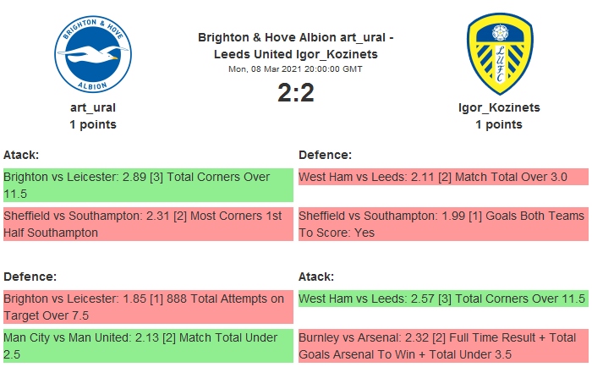Select Sheffield vs Southampton Most Corners bet
The image size is (592, 389).
(x=148, y=224)
